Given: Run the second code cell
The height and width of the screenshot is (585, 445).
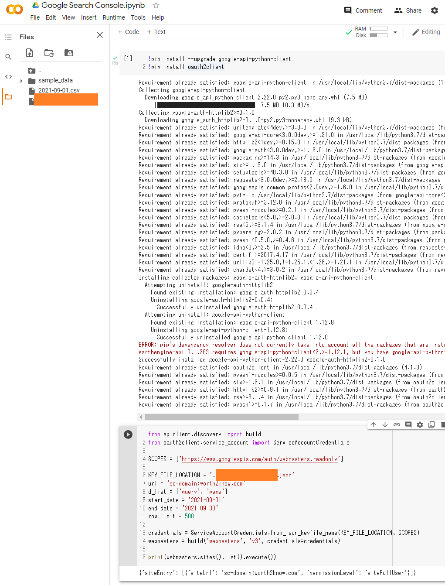Looking at the screenshot, I should [128, 434].
